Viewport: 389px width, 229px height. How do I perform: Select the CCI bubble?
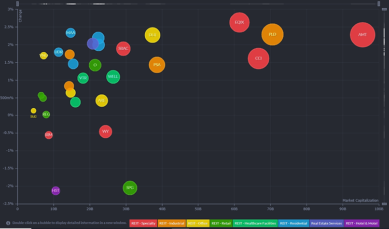258,59
